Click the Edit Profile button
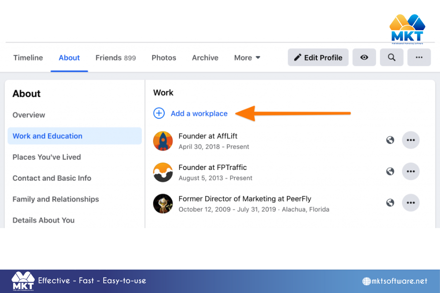This screenshot has width=440, height=293. pos(318,57)
